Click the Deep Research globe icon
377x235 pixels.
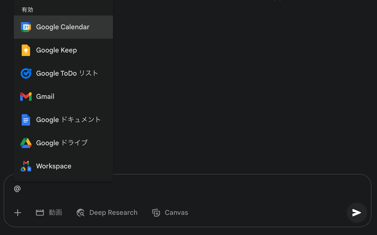pos(80,213)
